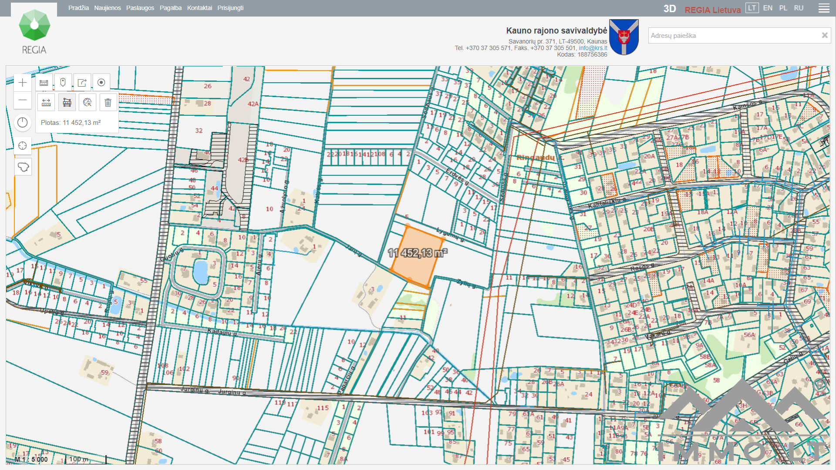836x470 pixels.
Task: Reset map rotation with compass button
Action: coord(23,123)
